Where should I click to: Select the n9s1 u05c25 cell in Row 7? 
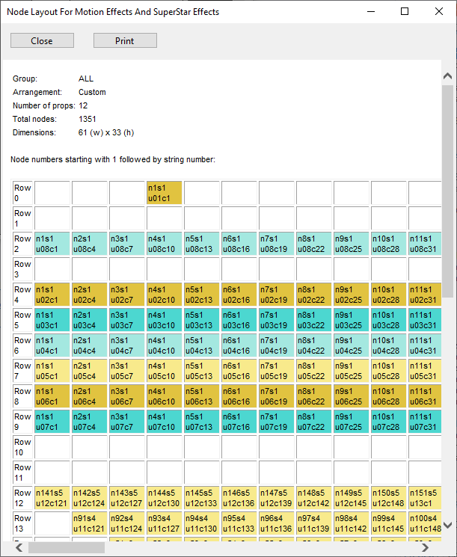pyautogui.click(x=352, y=371)
